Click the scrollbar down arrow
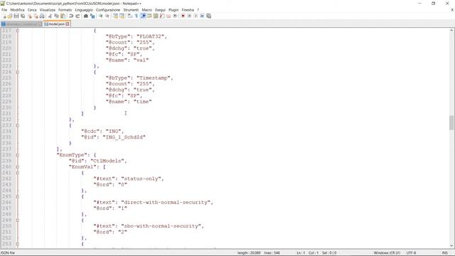455x256 pixels. click(x=451, y=246)
